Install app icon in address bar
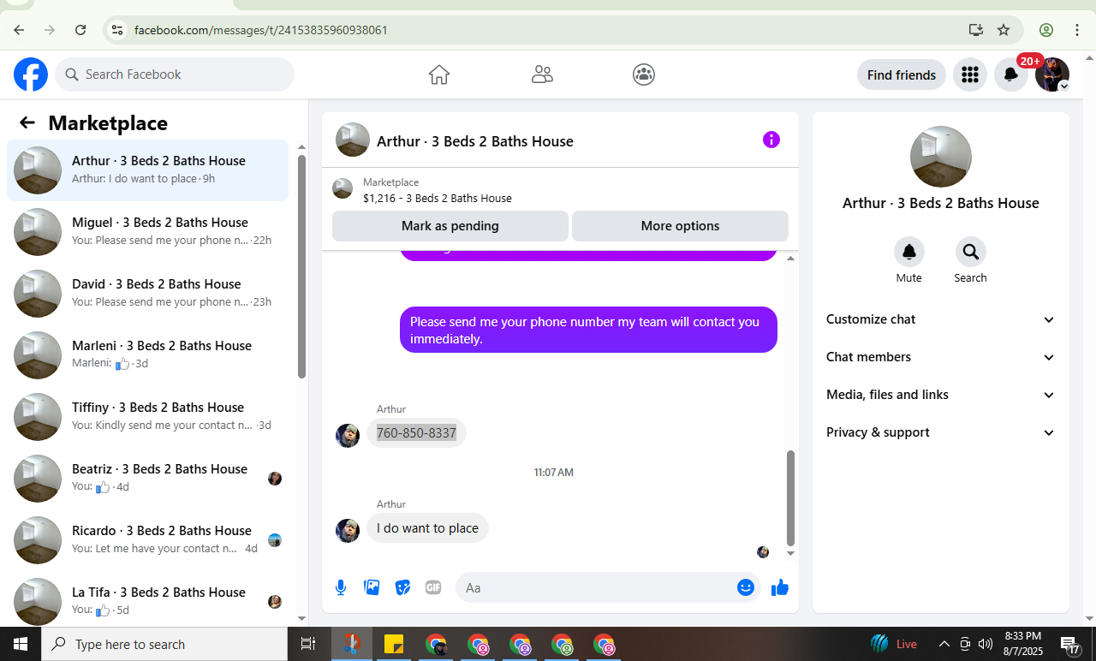 (x=976, y=30)
